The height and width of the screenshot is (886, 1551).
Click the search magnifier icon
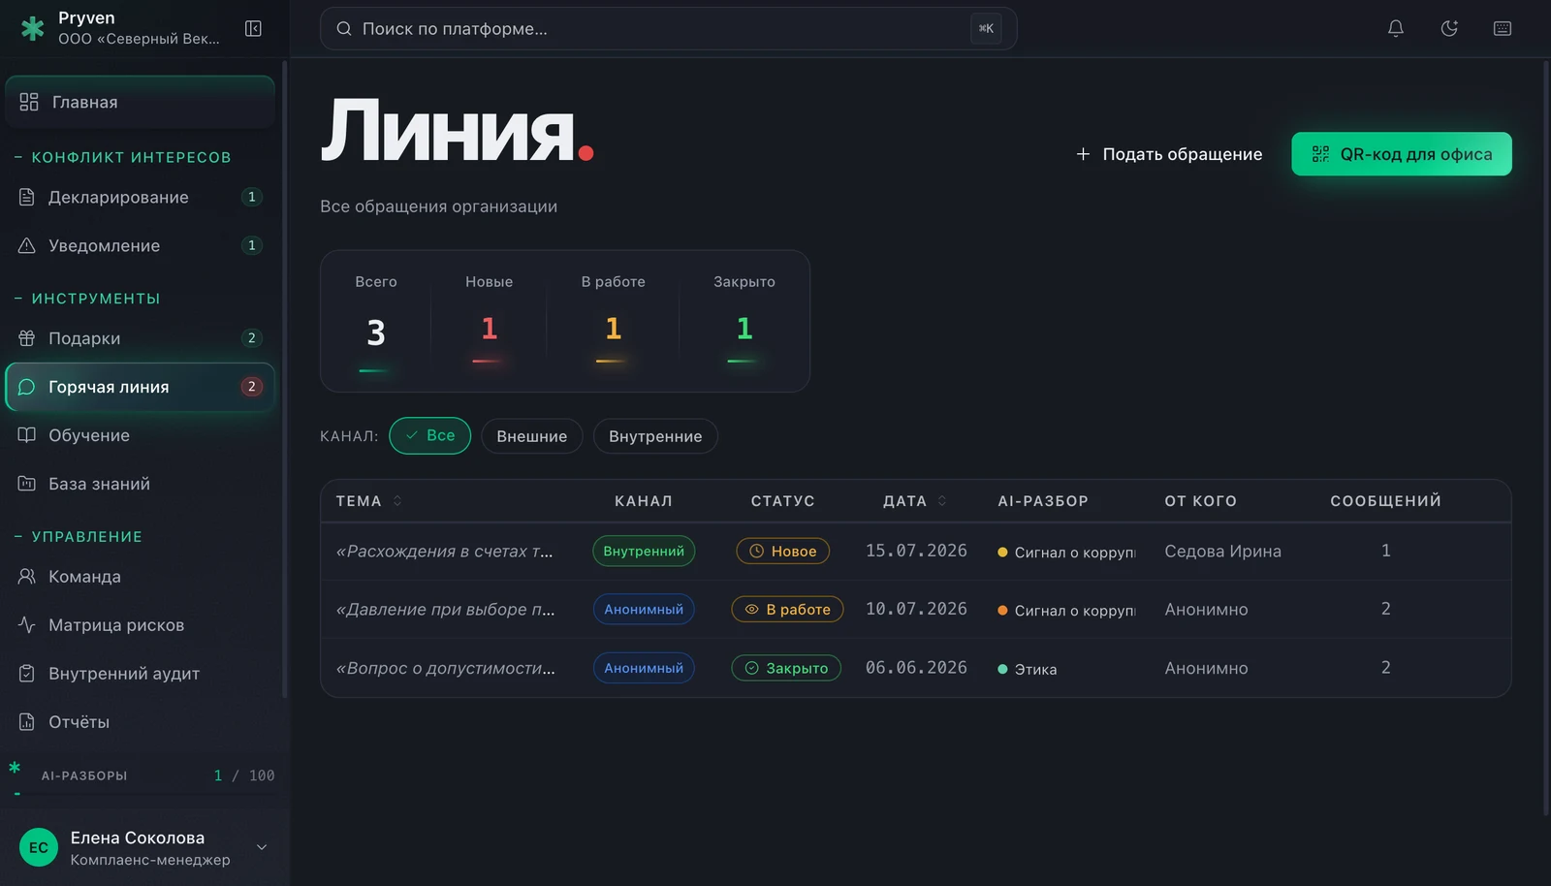point(344,29)
